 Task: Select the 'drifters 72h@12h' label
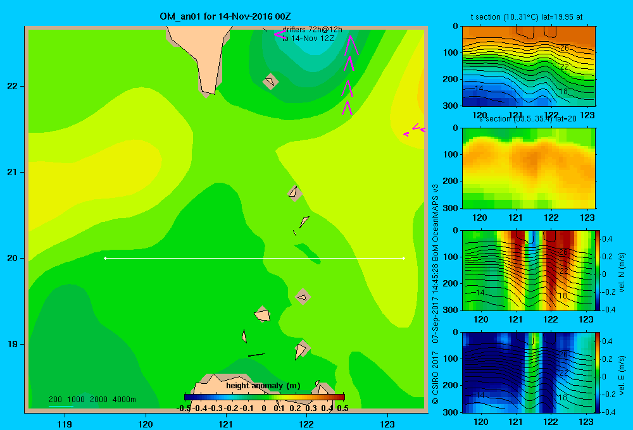312,30
